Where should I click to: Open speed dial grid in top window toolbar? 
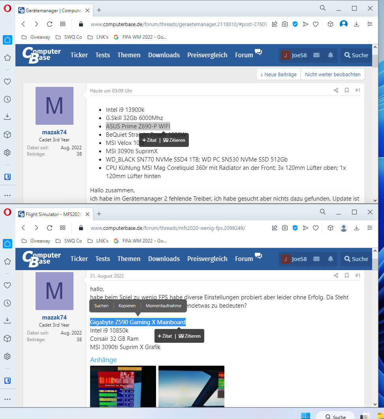[x=62, y=24]
